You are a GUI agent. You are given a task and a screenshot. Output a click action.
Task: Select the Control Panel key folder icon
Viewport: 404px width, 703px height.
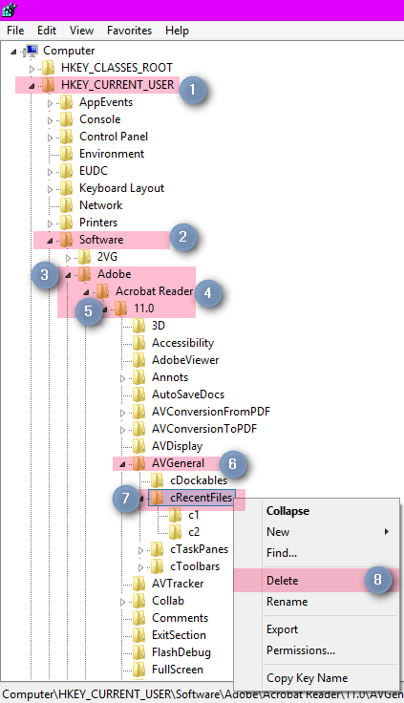[66, 137]
